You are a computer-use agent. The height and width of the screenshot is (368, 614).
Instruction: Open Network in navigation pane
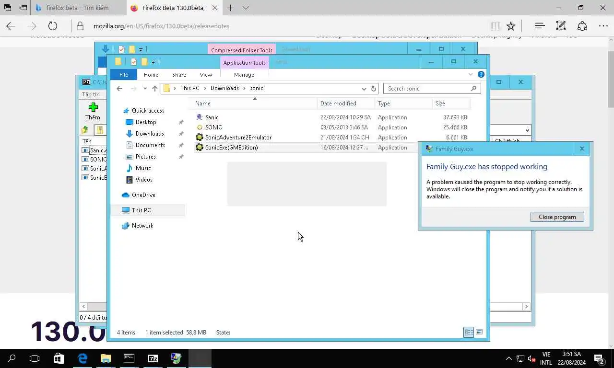pyautogui.click(x=142, y=226)
